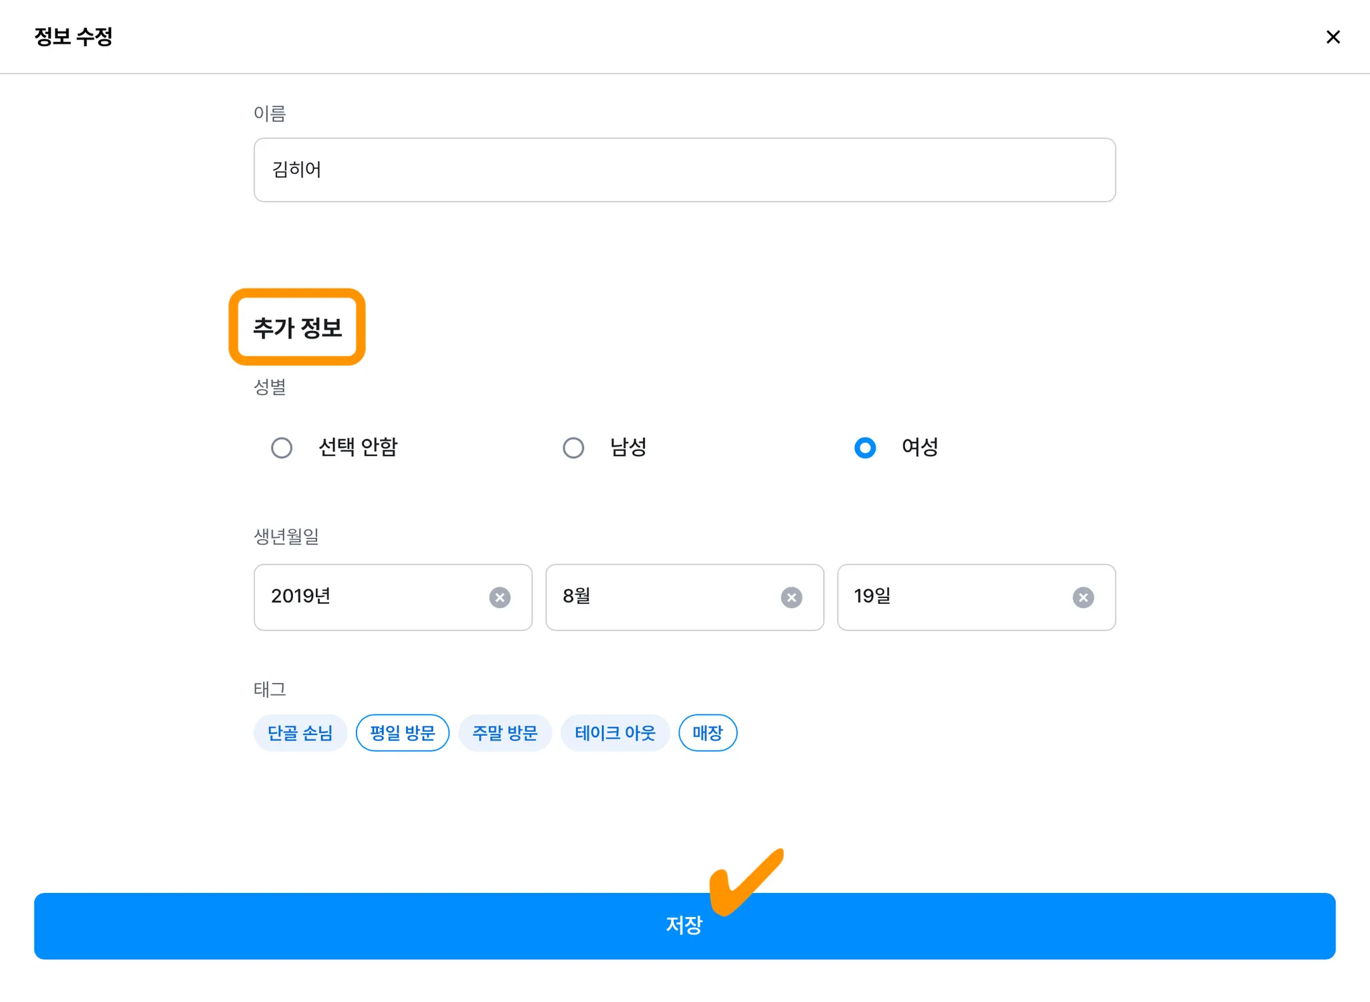This screenshot has width=1370, height=1002.
Task: Clear the 8월 birth month field
Action: click(791, 597)
